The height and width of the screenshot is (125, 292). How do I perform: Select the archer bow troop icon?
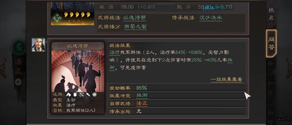click(82, 94)
